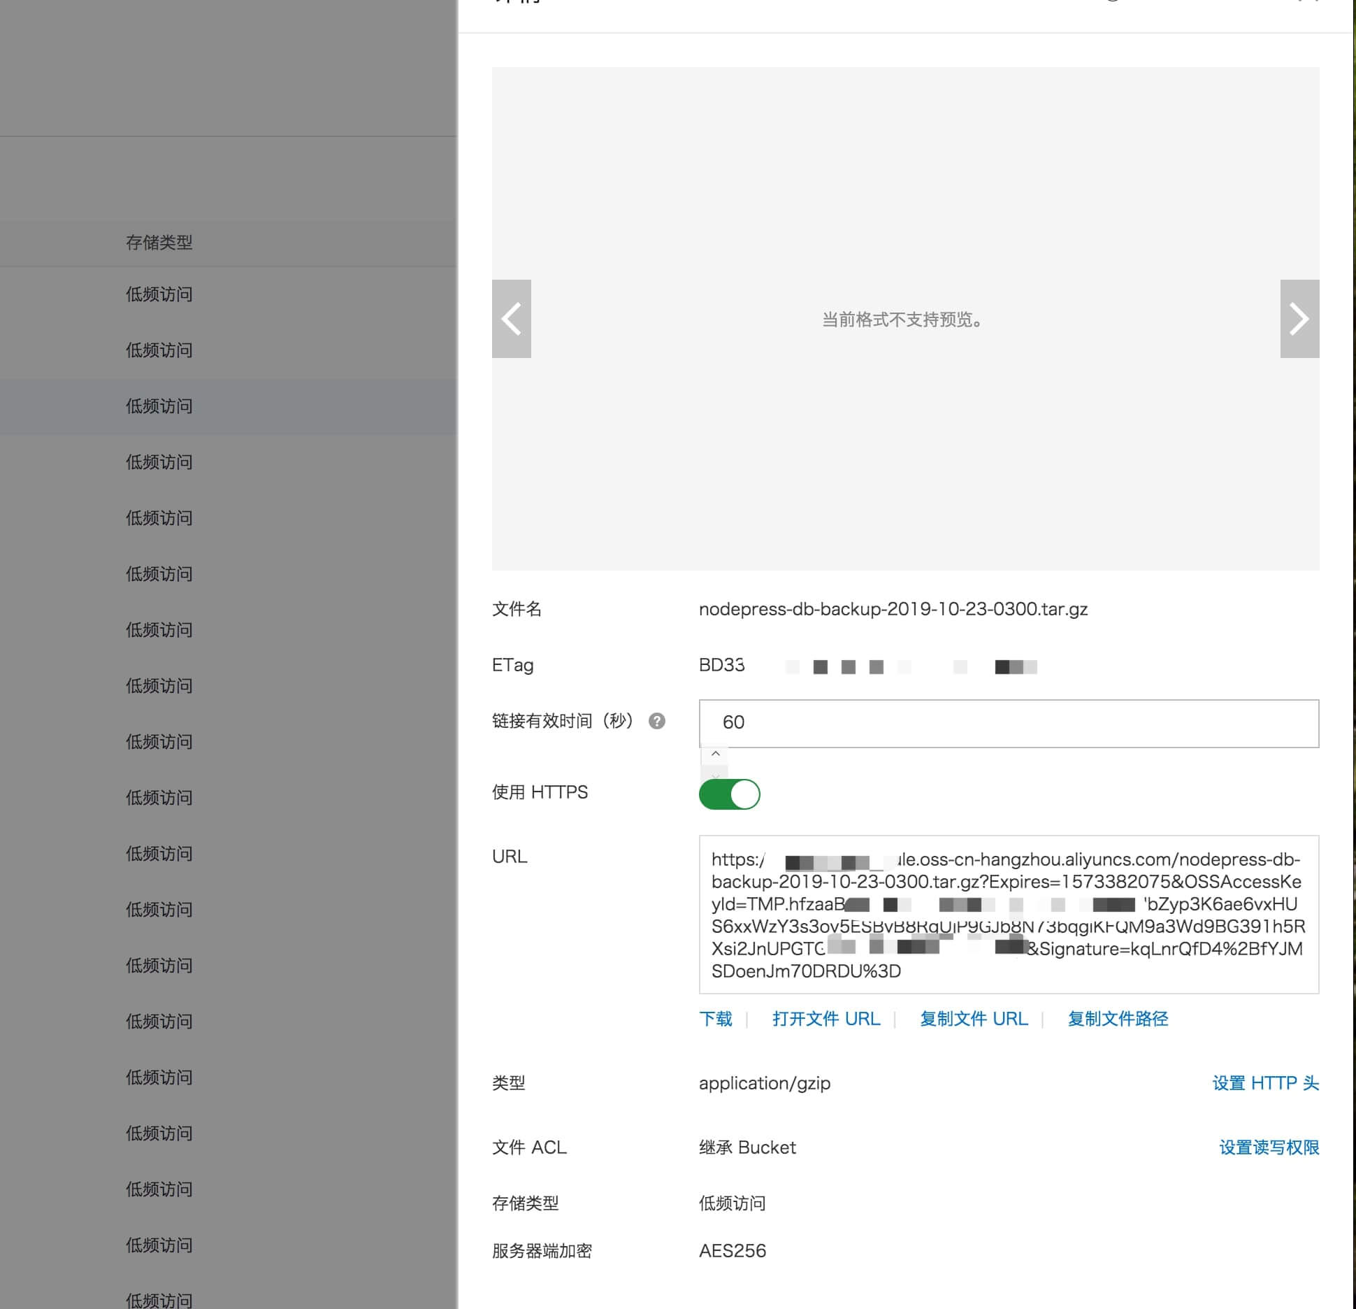
Task: Click help icon beside 链接有效时间
Action: (656, 721)
